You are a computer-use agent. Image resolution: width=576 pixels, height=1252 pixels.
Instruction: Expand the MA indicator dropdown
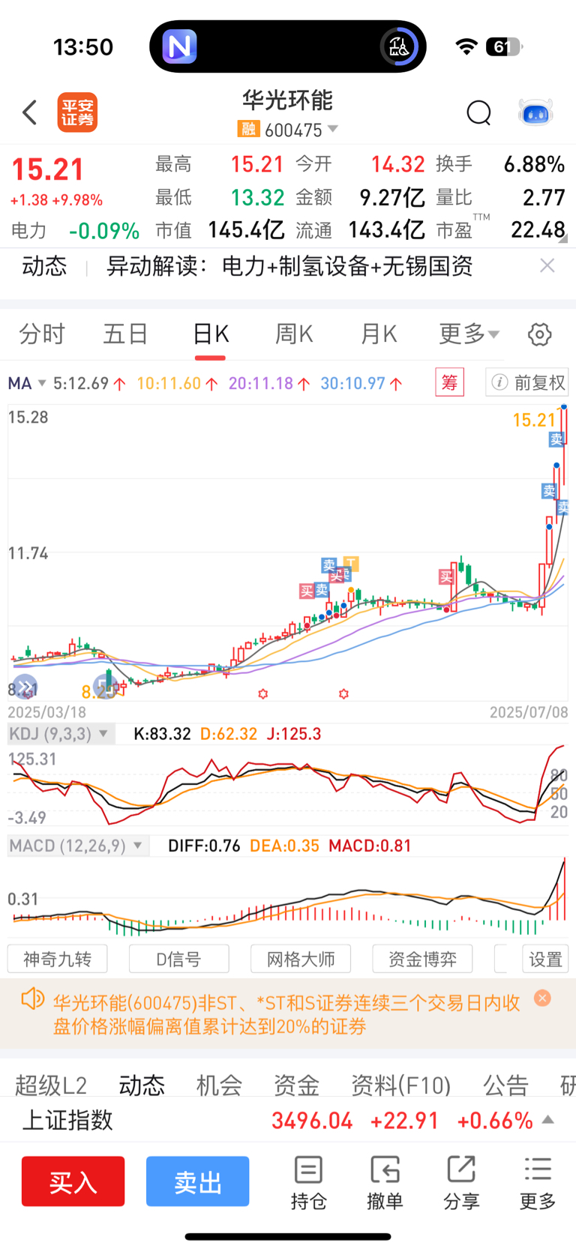click(x=42, y=383)
